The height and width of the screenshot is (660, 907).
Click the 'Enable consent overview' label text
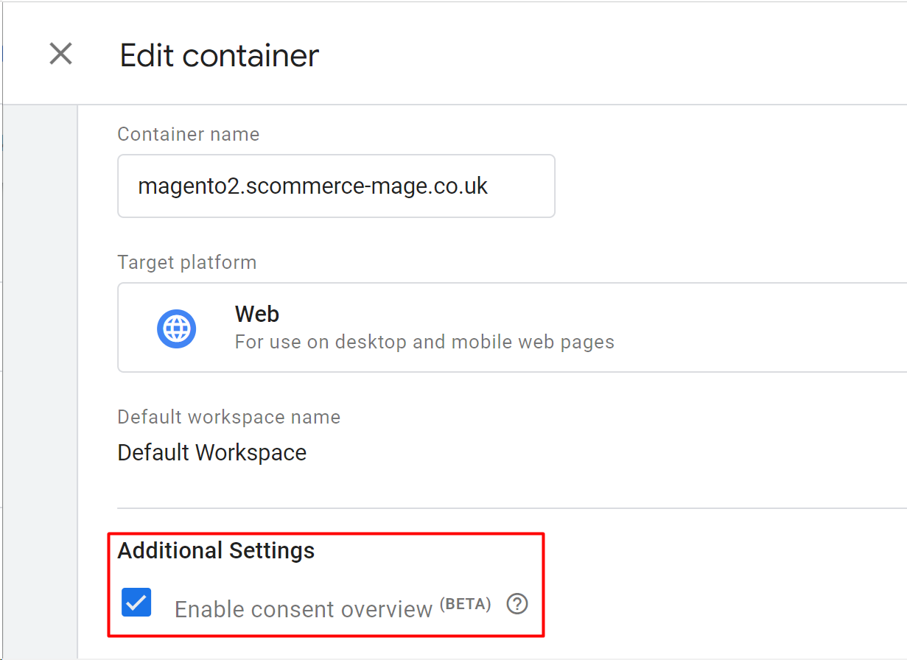[303, 609]
